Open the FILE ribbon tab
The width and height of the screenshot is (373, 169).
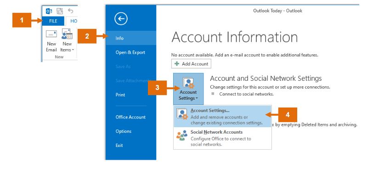[53, 21]
